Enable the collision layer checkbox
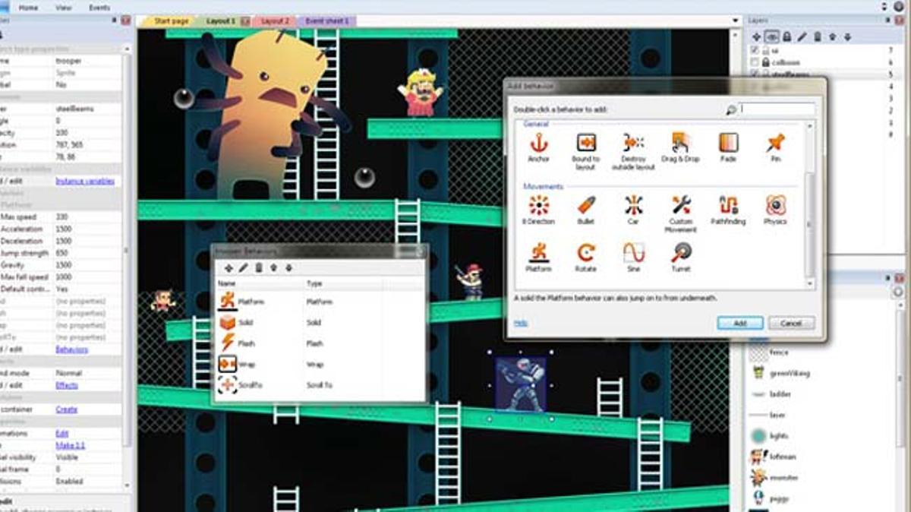The height and width of the screenshot is (512, 911). point(755,62)
